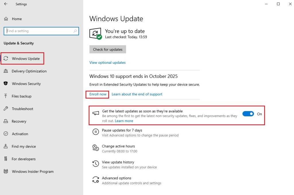This screenshot has height=195, width=294.
Task: Click the Windows Security shield icon
Action: (6, 84)
